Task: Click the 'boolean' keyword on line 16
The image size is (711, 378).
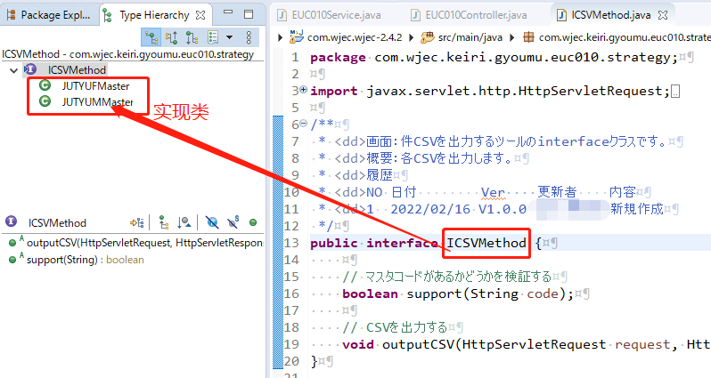Action: (x=370, y=294)
